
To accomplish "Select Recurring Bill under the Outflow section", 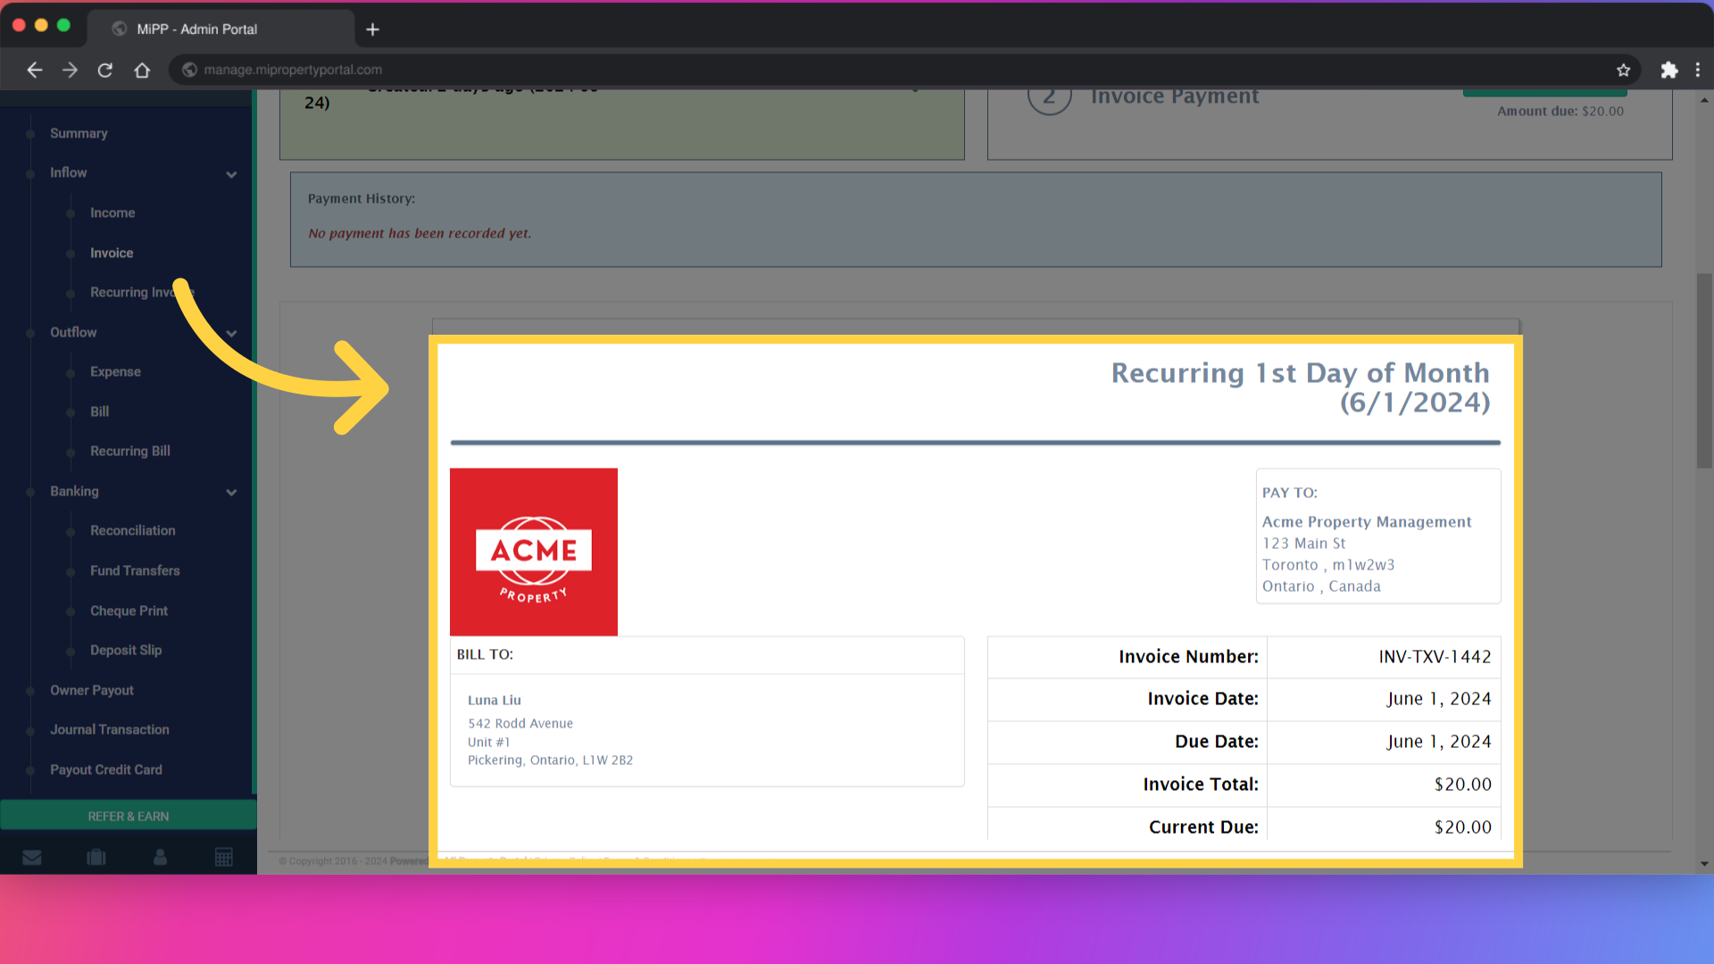I will point(129,451).
